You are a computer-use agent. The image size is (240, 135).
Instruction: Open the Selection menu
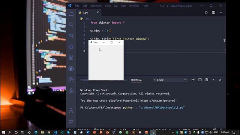coord(96,6)
